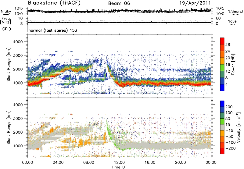Click the '28' power colorbar tick
The width and height of the screenshot is (244, 169).
(228, 45)
